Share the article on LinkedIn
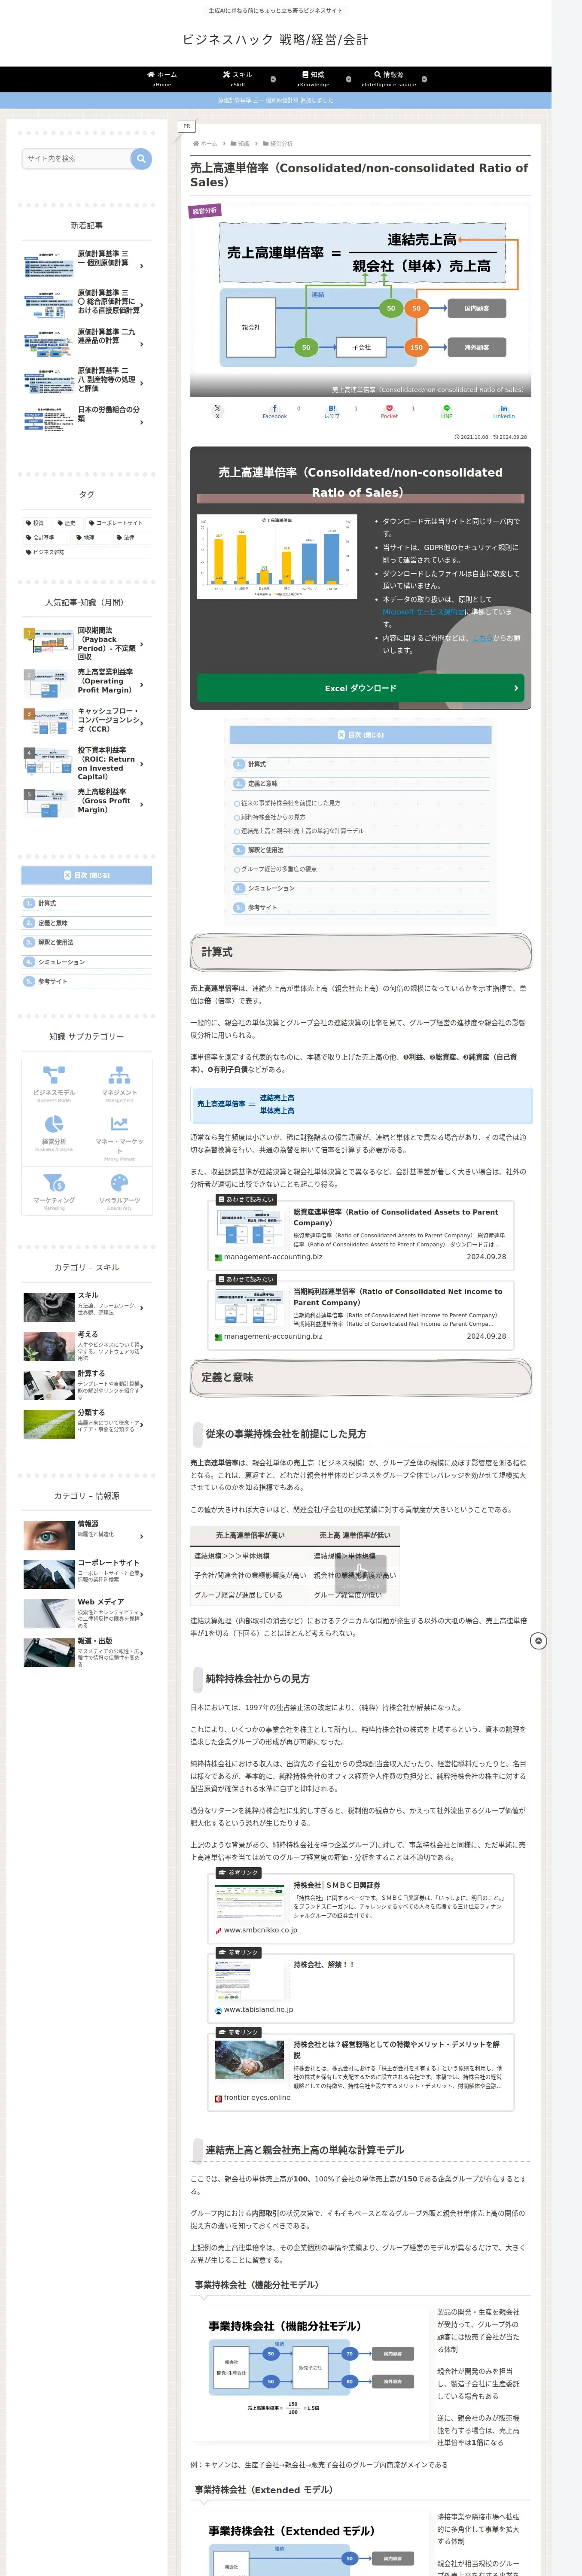The height and width of the screenshot is (2576, 582). point(504,411)
